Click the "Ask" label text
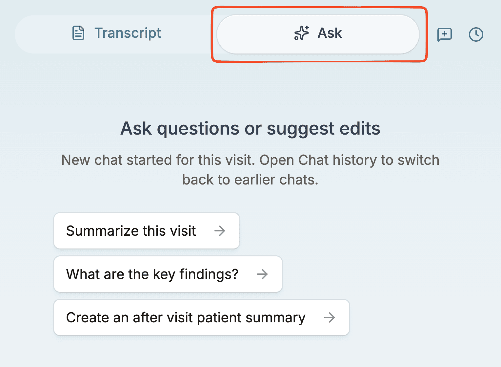Viewport: 501px width, 367px height. 330,33
